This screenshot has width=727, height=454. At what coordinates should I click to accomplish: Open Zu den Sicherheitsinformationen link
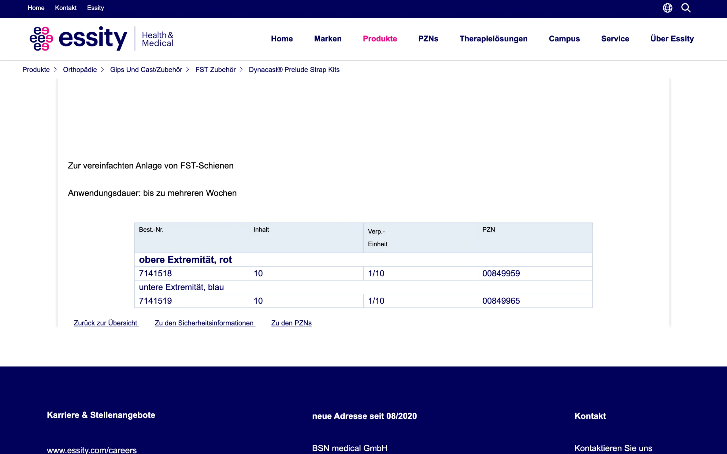pos(205,323)
